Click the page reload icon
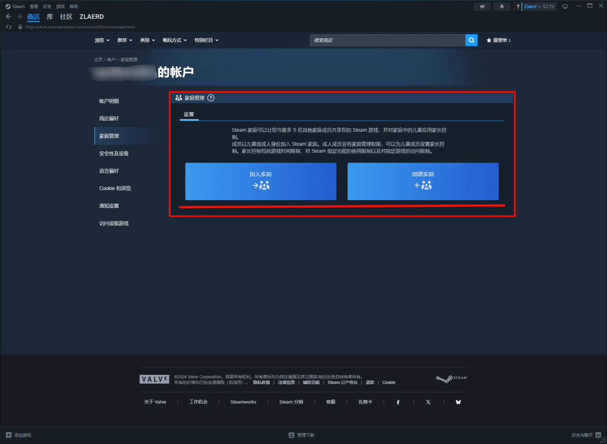This screenshot has width=607, height=444. [x=9, y=27]
